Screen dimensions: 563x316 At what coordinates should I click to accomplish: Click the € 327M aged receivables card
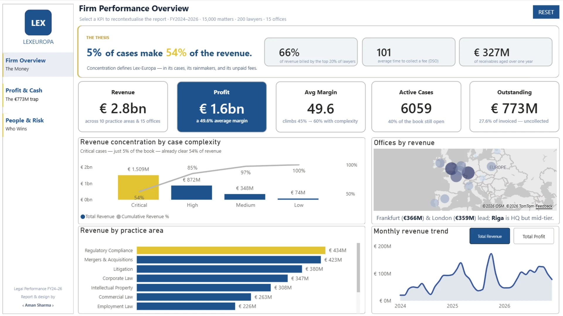click(506, 52)
